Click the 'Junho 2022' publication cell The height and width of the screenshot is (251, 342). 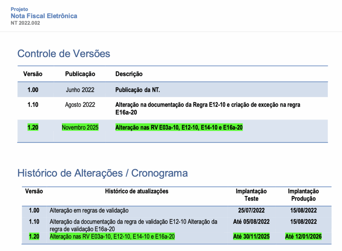point(80,90)
